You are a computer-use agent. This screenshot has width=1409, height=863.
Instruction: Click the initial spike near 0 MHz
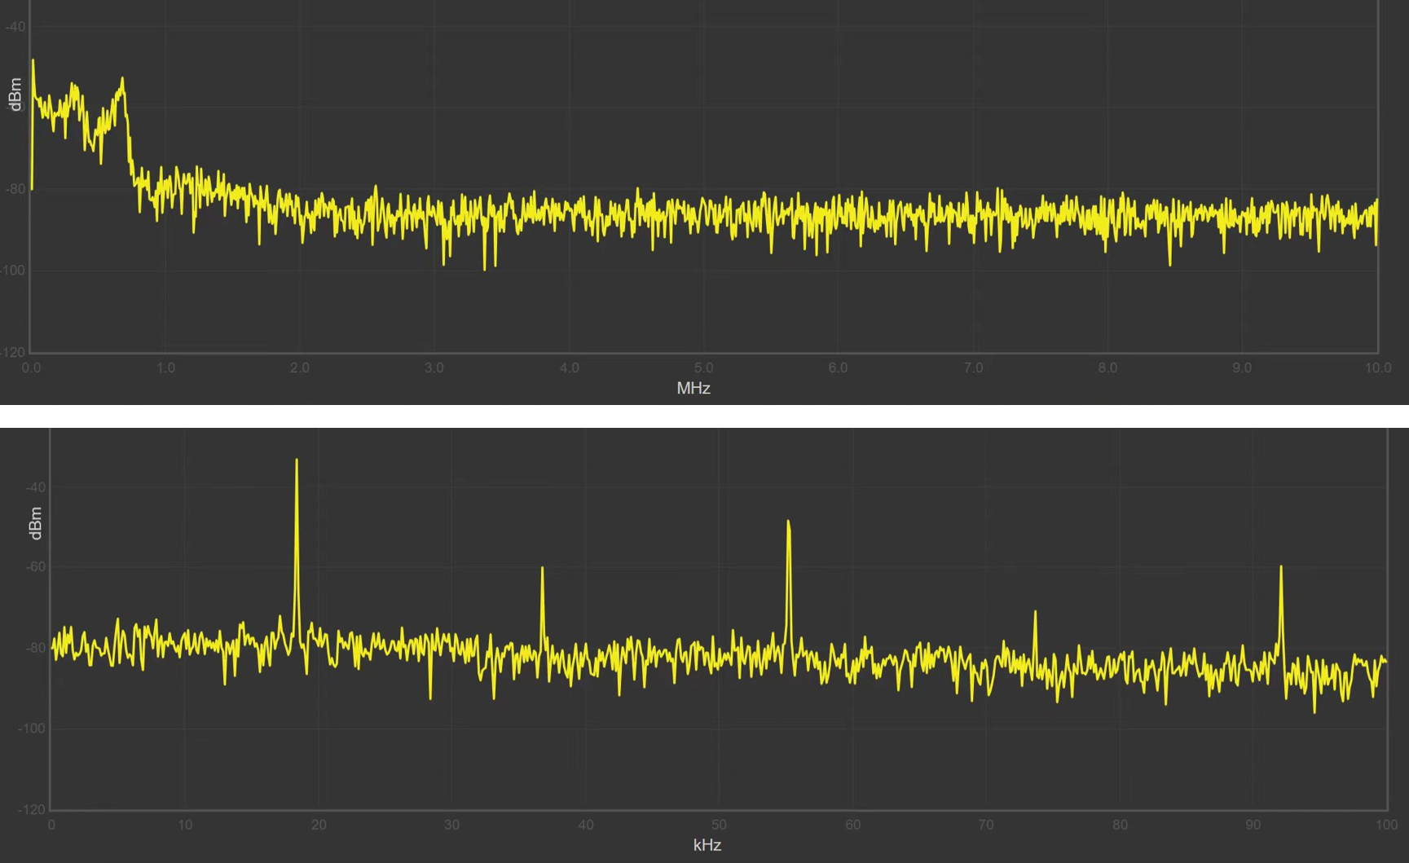click(33, 62)
